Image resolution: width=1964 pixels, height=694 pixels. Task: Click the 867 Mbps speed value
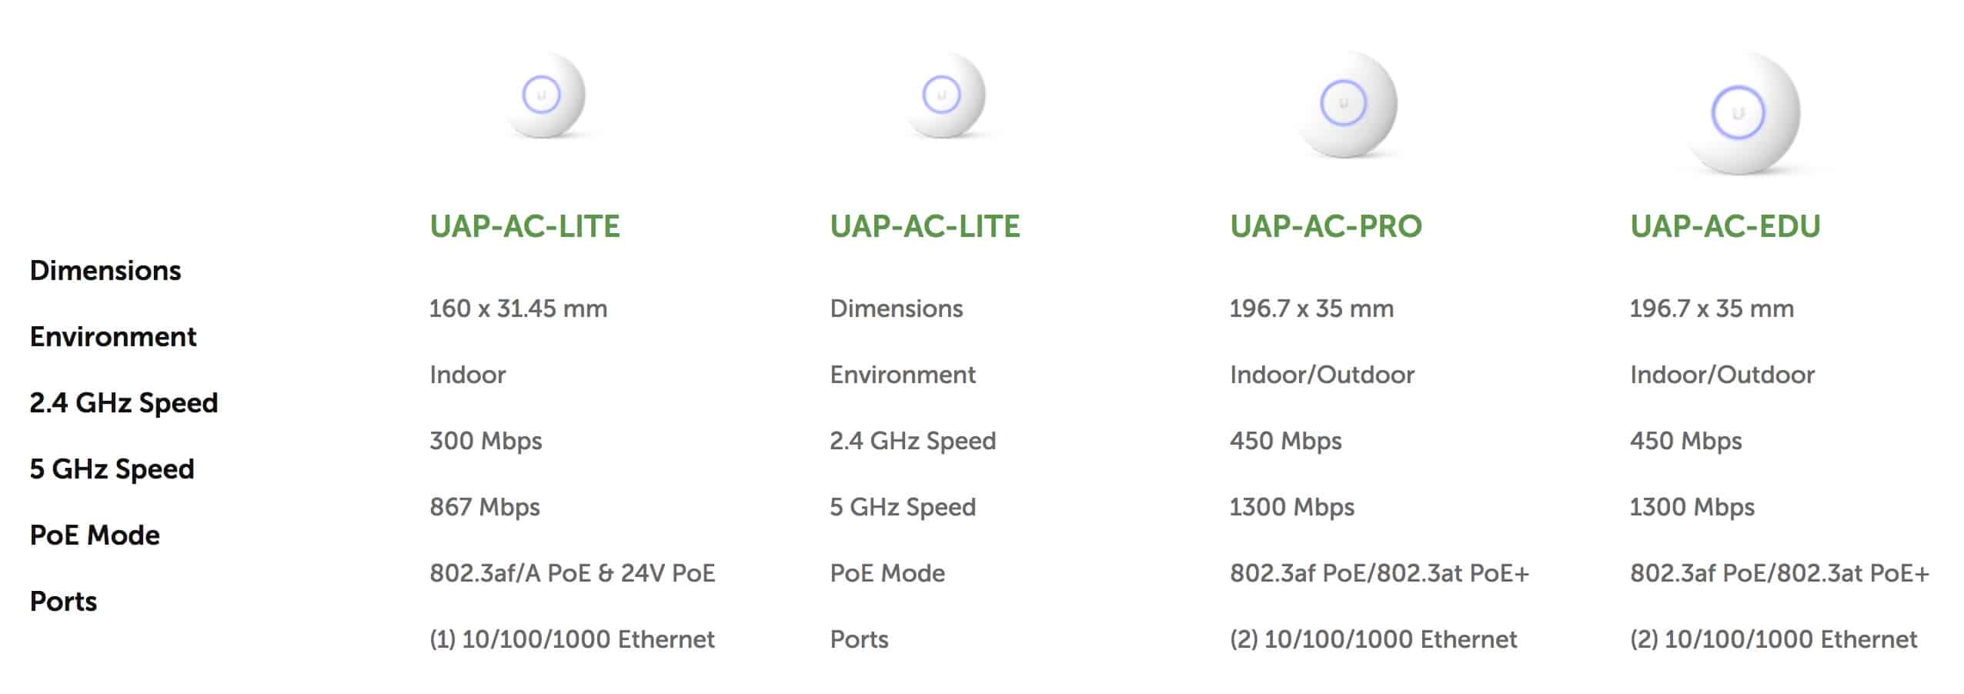tap(485, 507)
